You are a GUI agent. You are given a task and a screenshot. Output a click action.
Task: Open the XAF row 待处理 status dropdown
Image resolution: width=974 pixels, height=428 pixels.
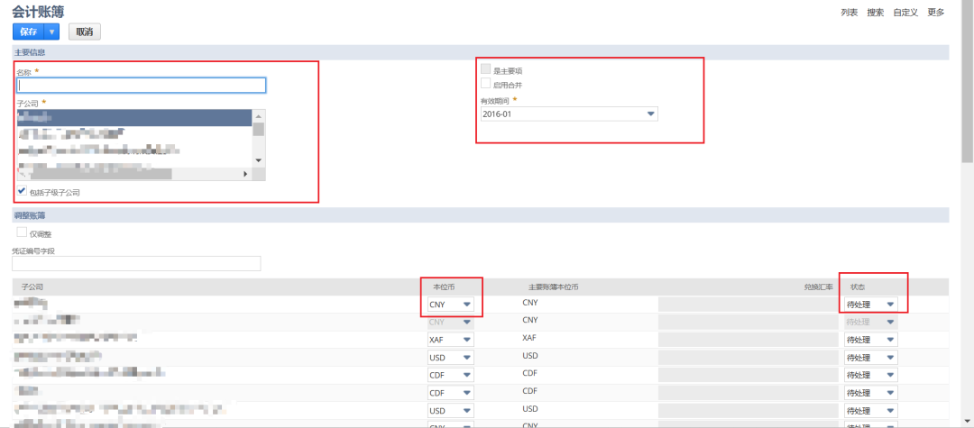871,340
